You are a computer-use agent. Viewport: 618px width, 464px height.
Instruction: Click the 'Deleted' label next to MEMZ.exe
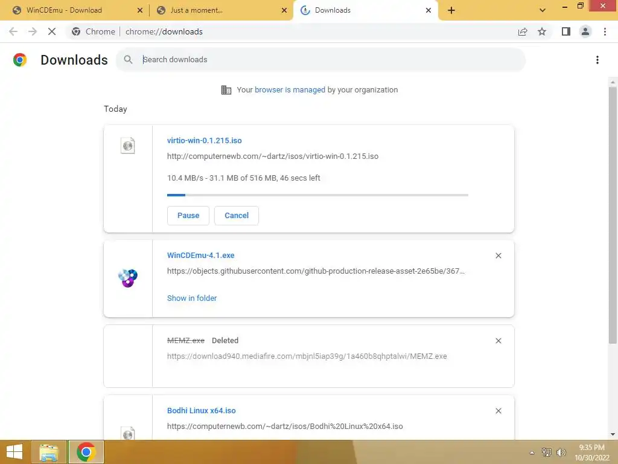pyautogui.click(x=225, y=341)
